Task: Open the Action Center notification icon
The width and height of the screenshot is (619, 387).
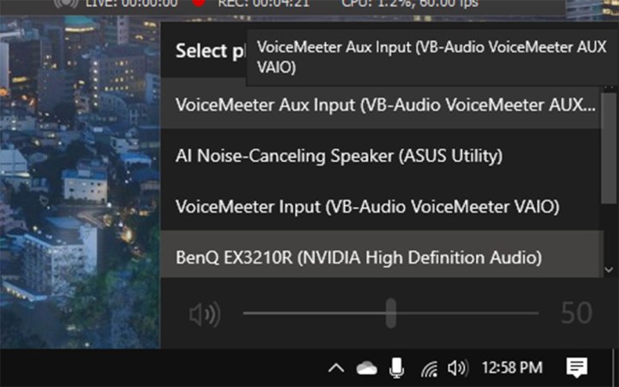Action: point(577,368)
